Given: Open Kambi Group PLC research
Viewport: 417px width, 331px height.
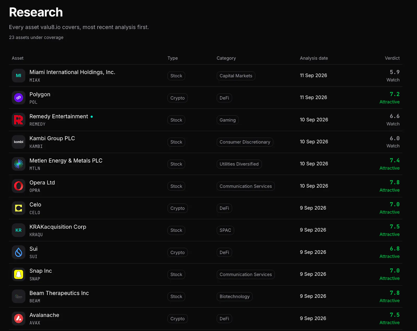Looking at the screenshot, I should (x=52, y=138).
